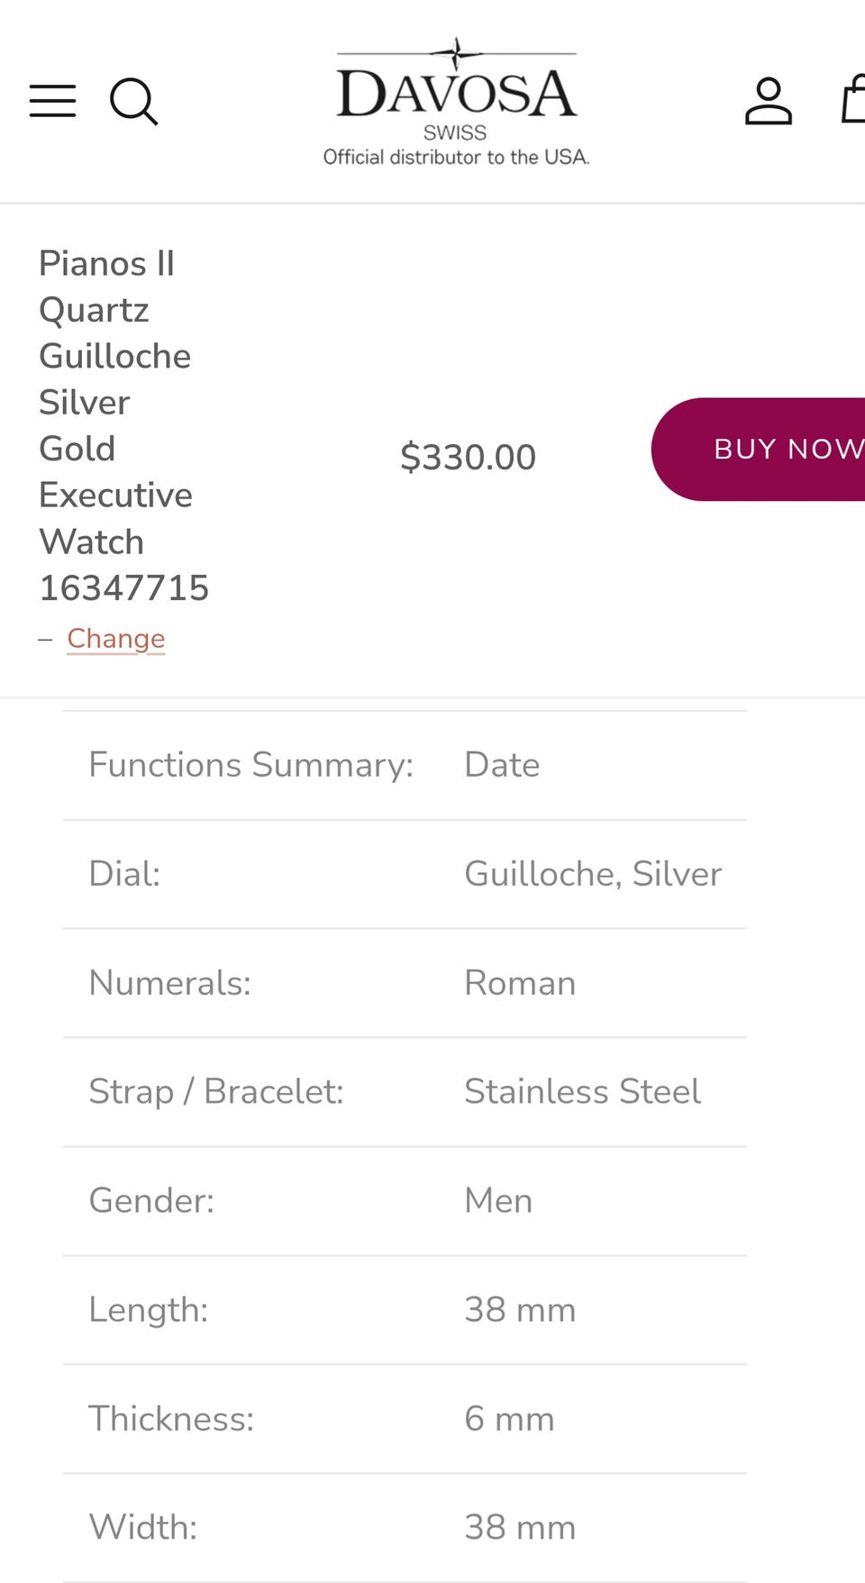The width and height of the screenshot is (865, 1583).
Task: Click the Dial specification label
Action: [x=124, y=874]
